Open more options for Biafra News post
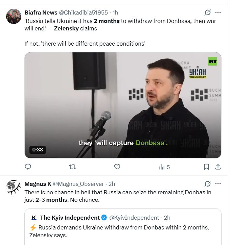 coord(218,13)
